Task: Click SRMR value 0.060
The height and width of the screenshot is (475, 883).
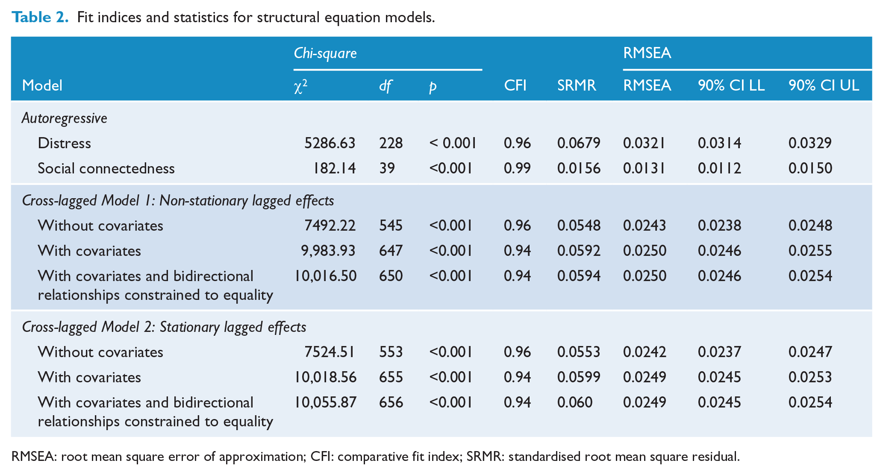Action: click(575, 402)
